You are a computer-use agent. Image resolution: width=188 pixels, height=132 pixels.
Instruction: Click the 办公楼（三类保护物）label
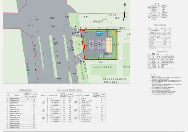[x=103, y=67]
